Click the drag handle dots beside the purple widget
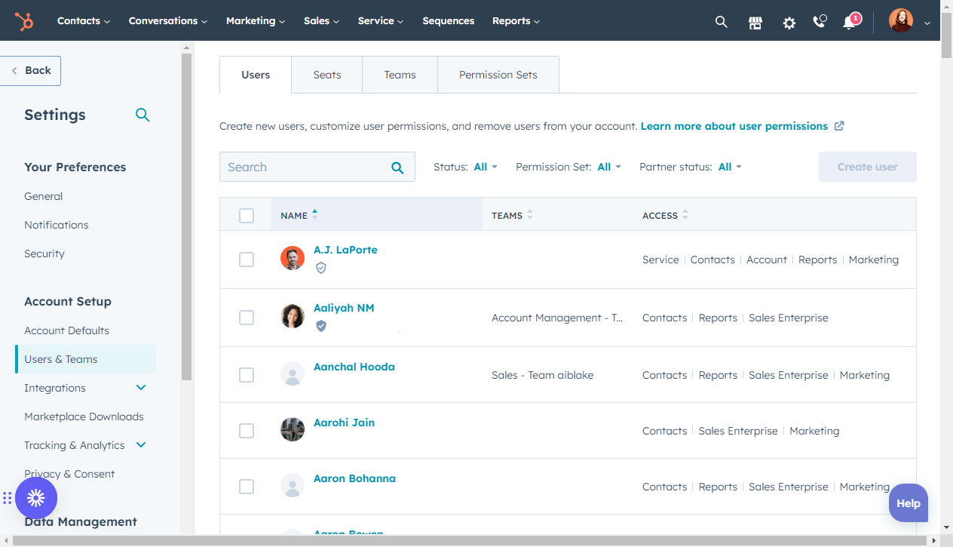 (7, 498)
